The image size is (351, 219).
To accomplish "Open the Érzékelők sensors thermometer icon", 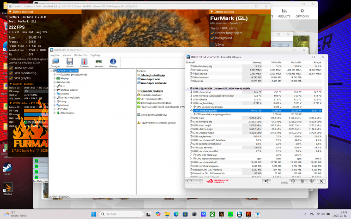I will [84, 63].
